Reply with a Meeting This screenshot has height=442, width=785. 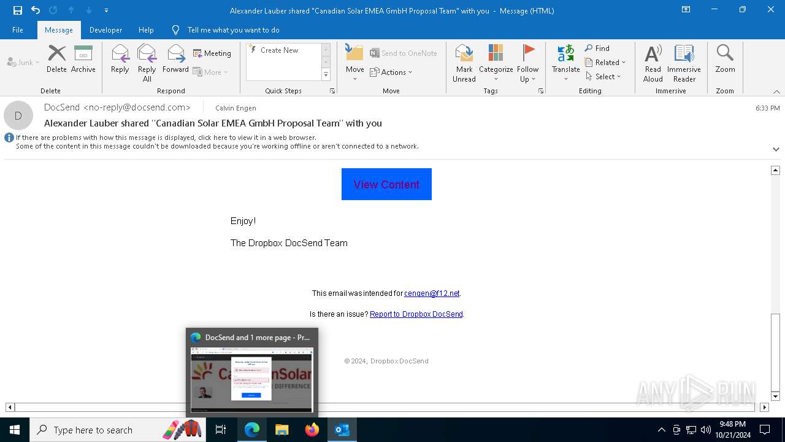click(212, 53)
